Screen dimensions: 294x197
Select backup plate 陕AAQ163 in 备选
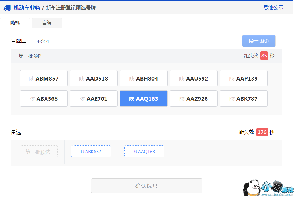click(144, 152)
